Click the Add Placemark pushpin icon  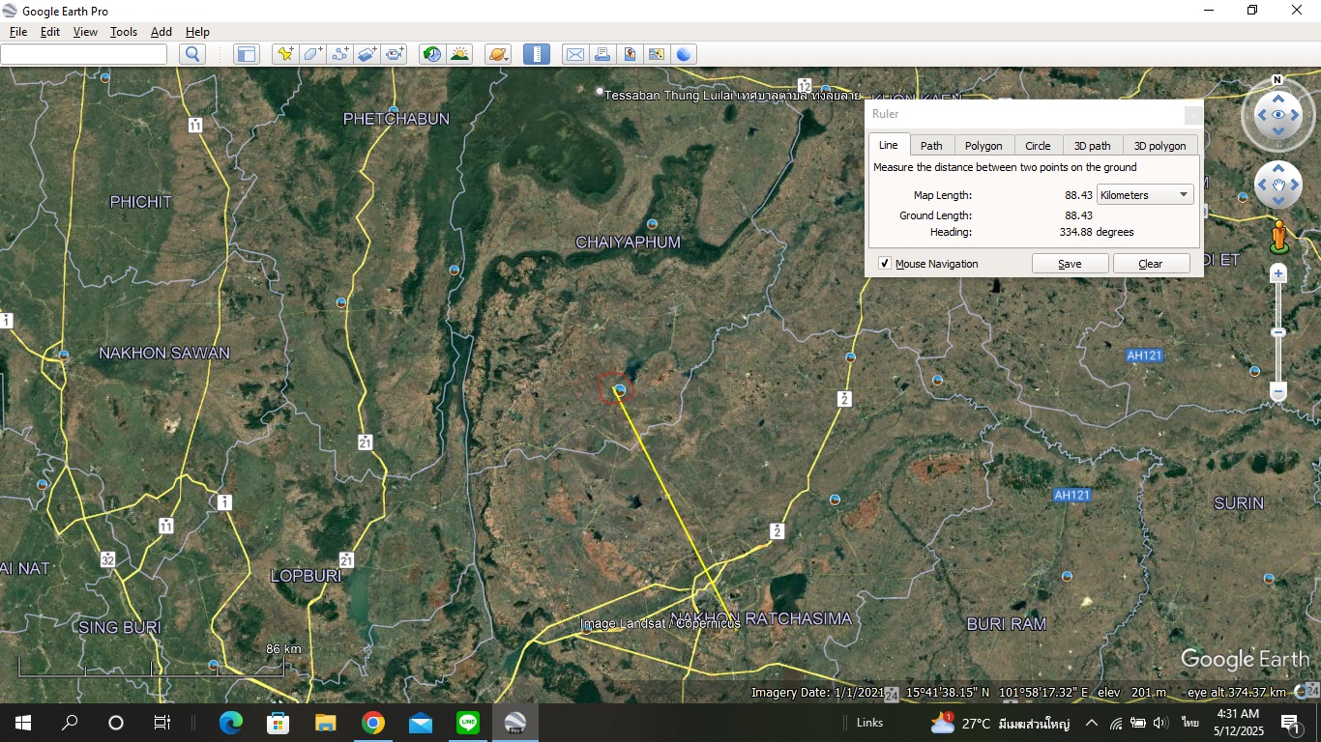point(284,54)
